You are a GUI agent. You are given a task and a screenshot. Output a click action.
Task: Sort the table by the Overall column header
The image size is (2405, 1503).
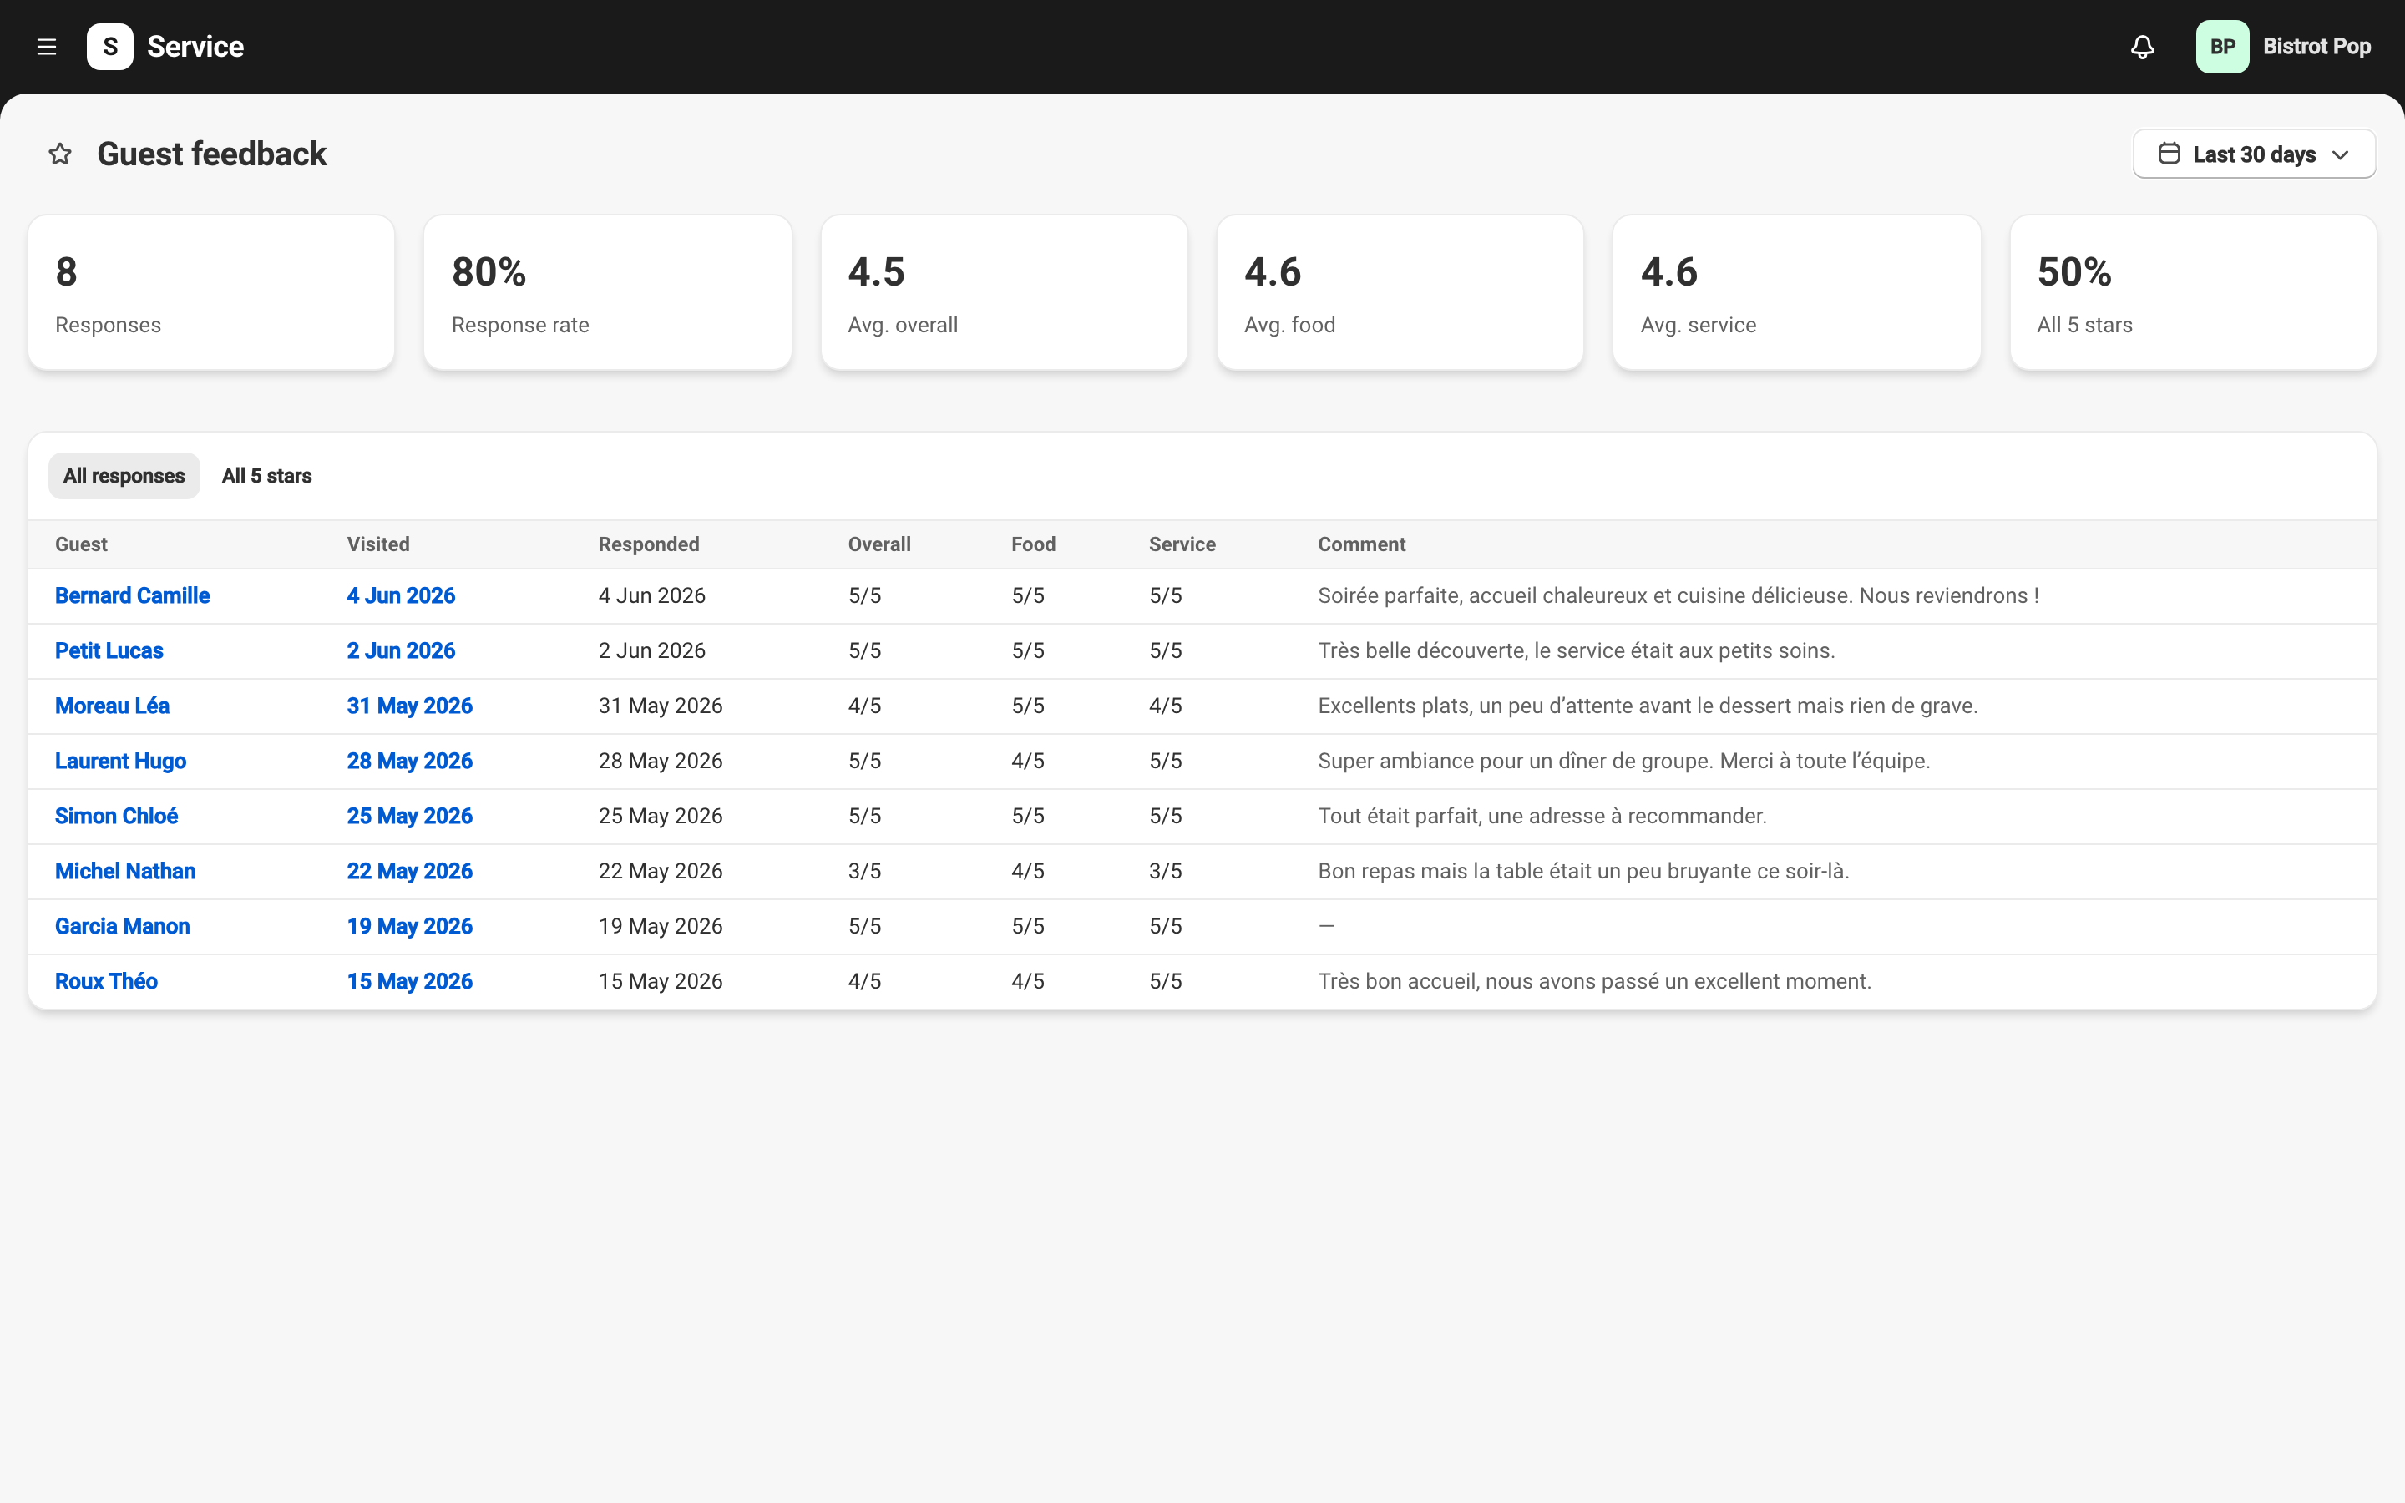[x=878, y=544]
